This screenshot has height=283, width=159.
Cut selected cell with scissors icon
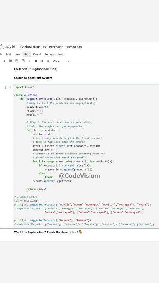[11, 61]
